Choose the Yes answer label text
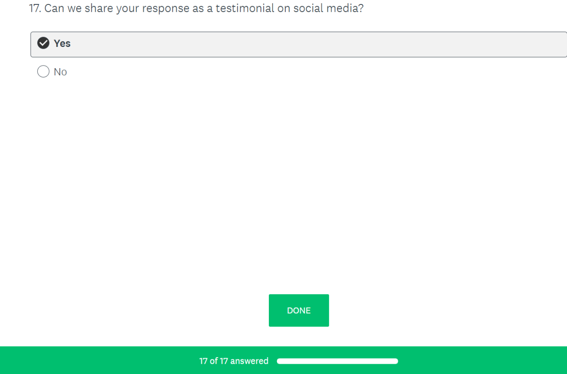Viewport: 567px width, 374px height. 62,43
